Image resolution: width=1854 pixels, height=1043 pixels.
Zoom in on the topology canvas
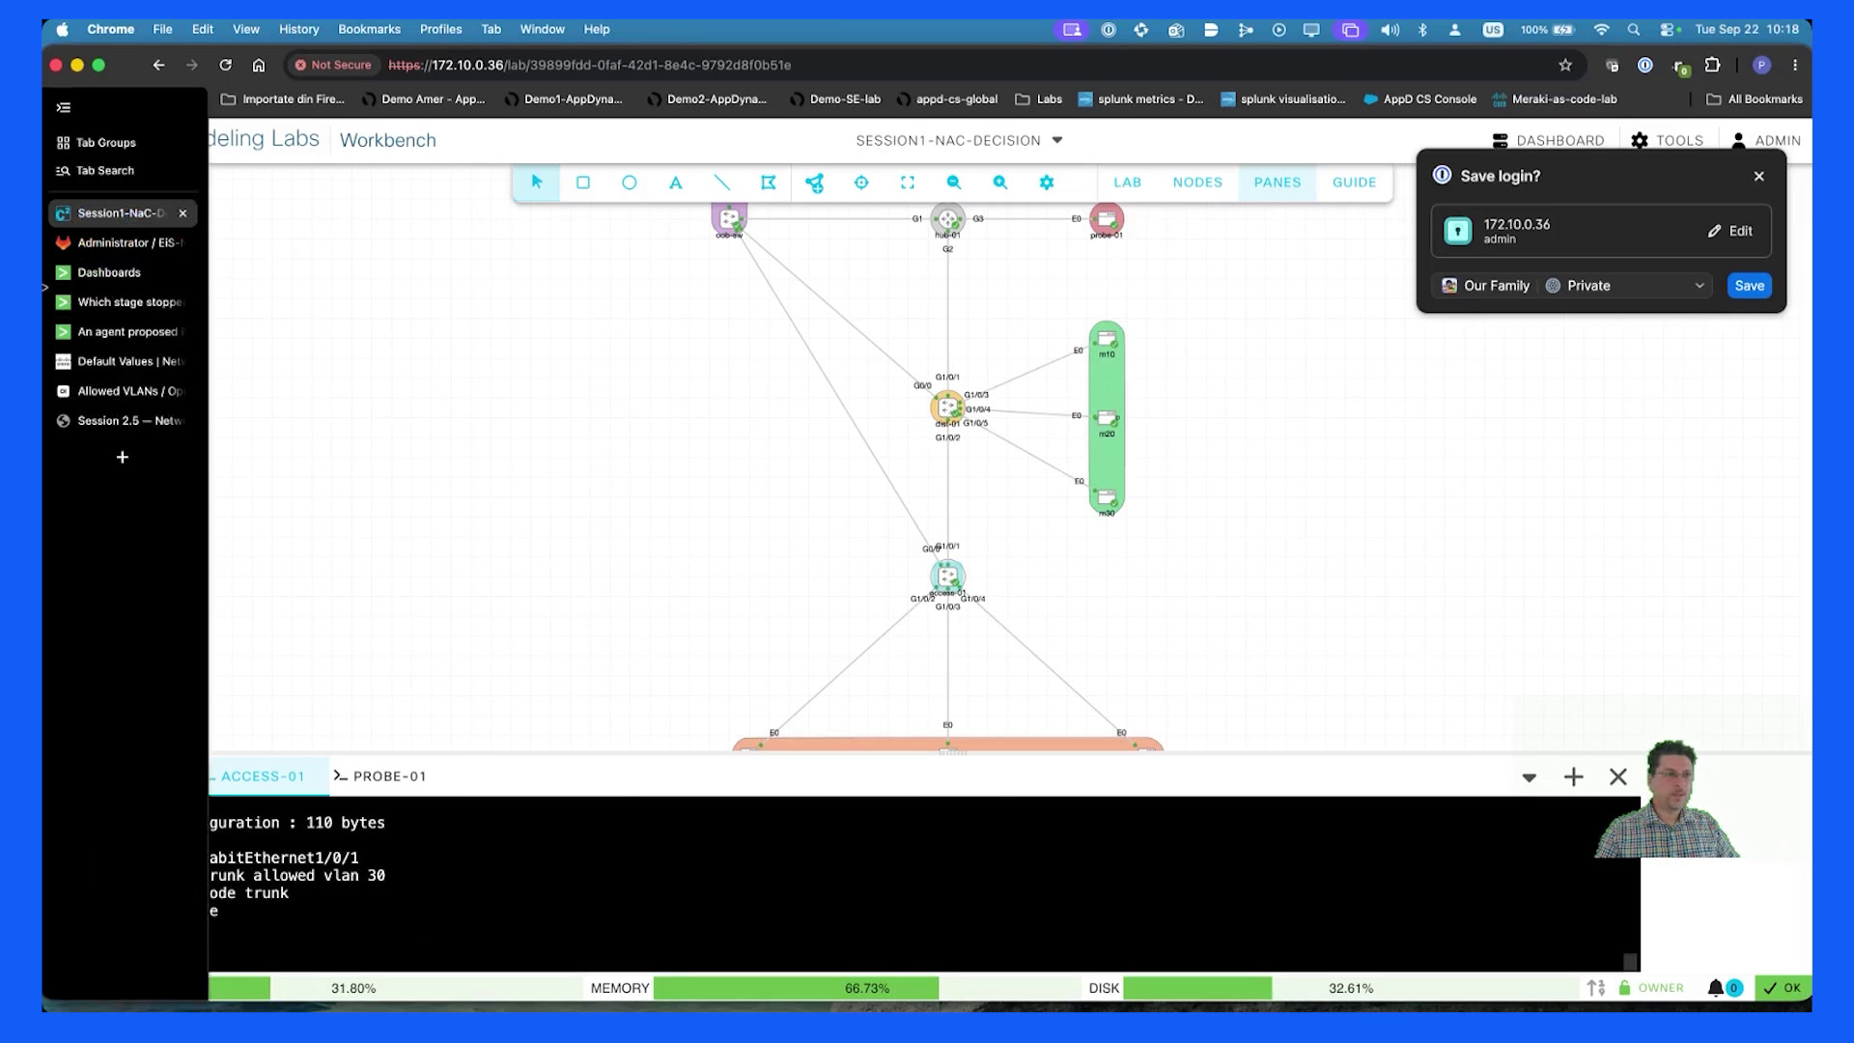pos(1000,183)
